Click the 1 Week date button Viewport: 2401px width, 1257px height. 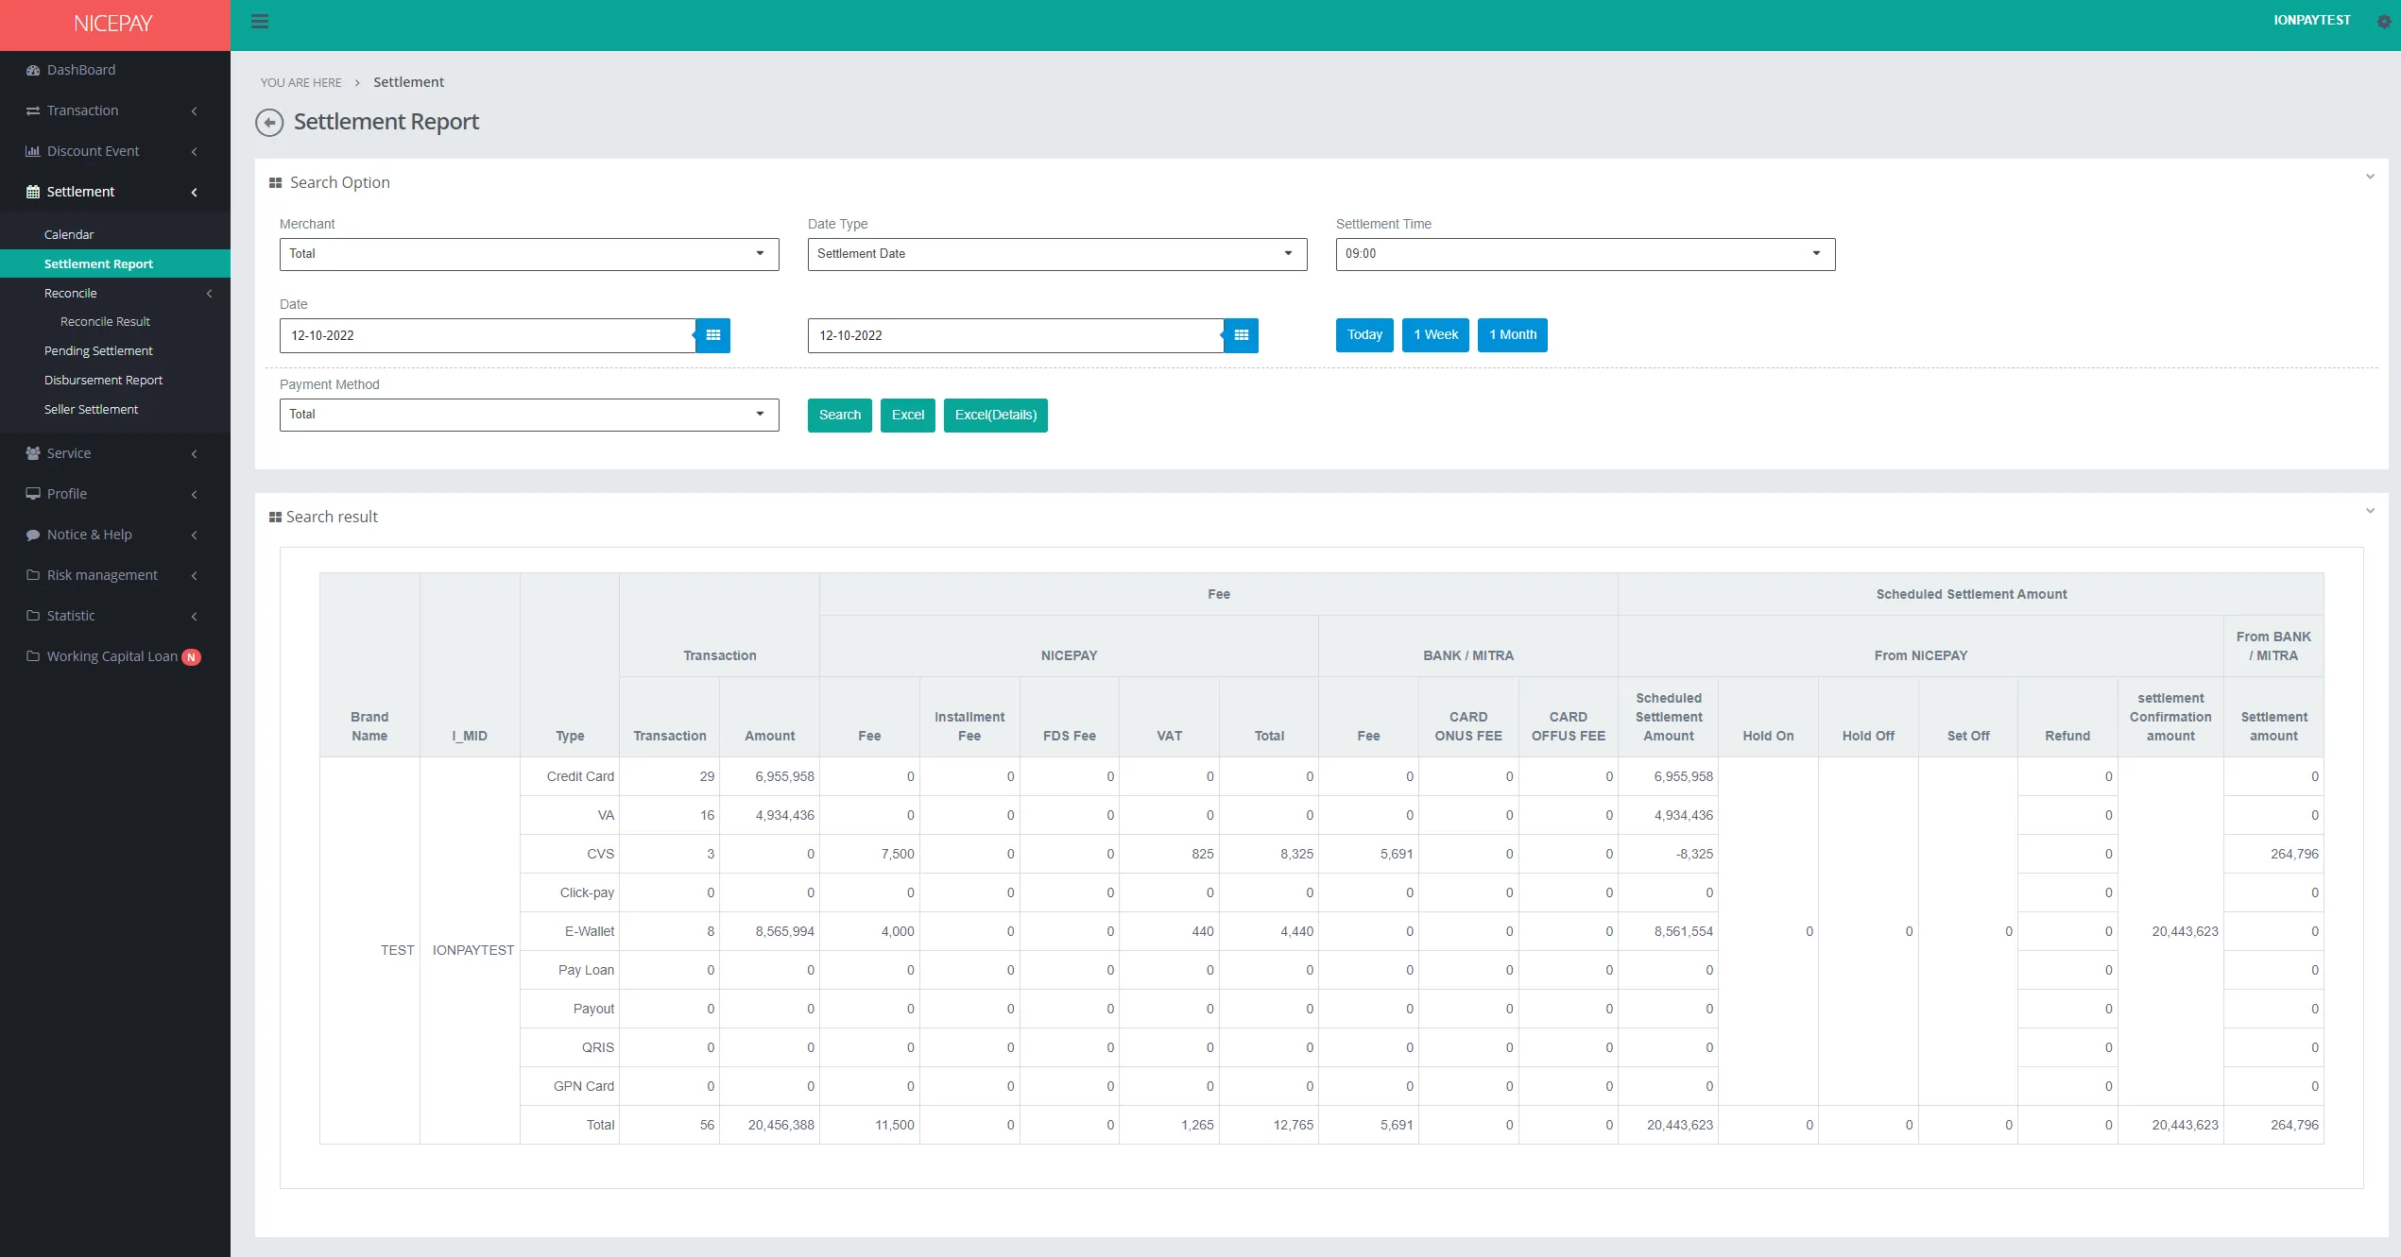(x=1435, y=335)
